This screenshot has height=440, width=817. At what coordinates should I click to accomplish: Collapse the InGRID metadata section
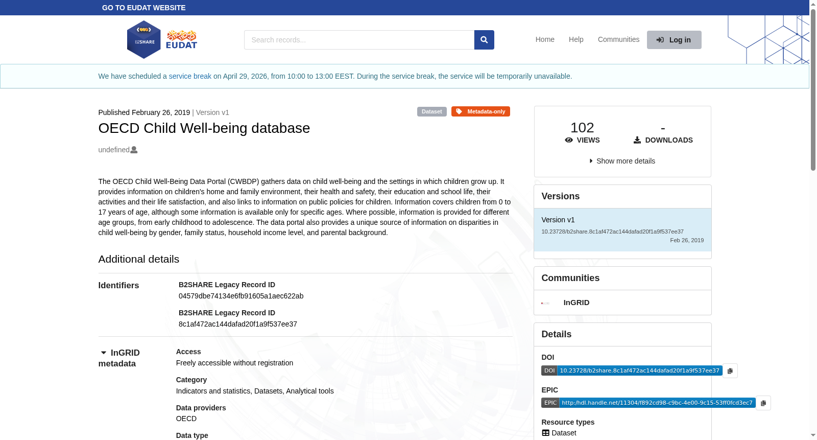104,353
